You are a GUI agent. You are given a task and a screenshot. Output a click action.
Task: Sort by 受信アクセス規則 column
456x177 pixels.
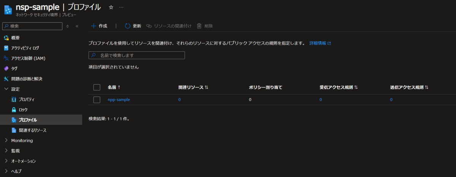339,87
